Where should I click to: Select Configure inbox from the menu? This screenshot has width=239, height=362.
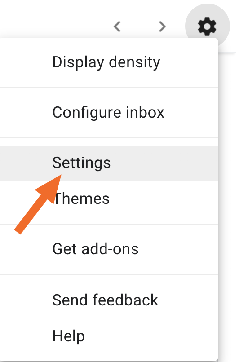pos(110,113)
